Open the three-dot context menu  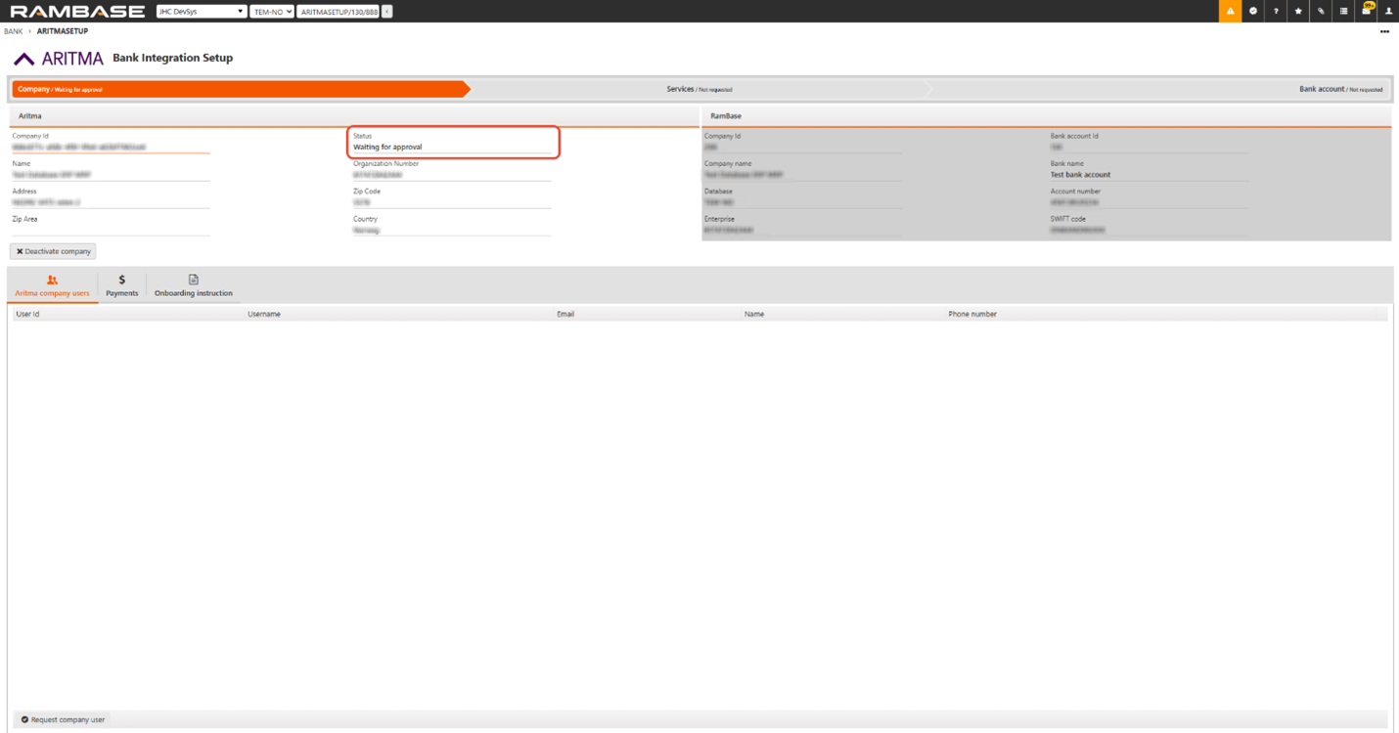pyautogui.click(x=1384, y=31)
